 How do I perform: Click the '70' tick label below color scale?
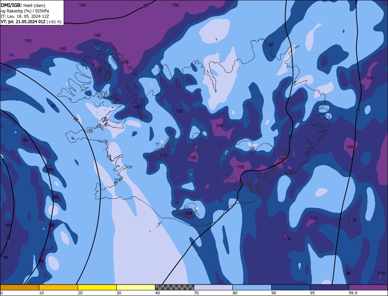click(196, 293)
